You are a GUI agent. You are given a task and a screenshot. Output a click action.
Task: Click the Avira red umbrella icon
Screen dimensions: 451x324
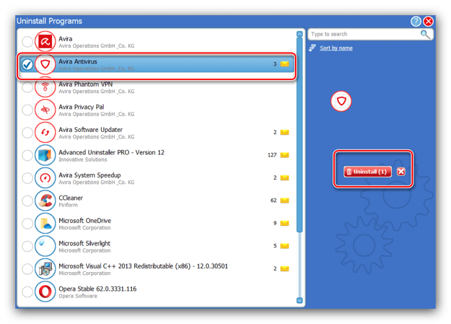45,42
